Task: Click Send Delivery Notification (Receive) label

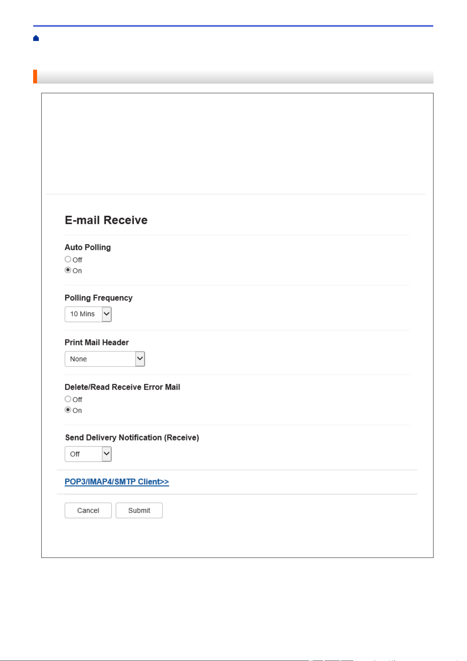Action: point(132,438)
